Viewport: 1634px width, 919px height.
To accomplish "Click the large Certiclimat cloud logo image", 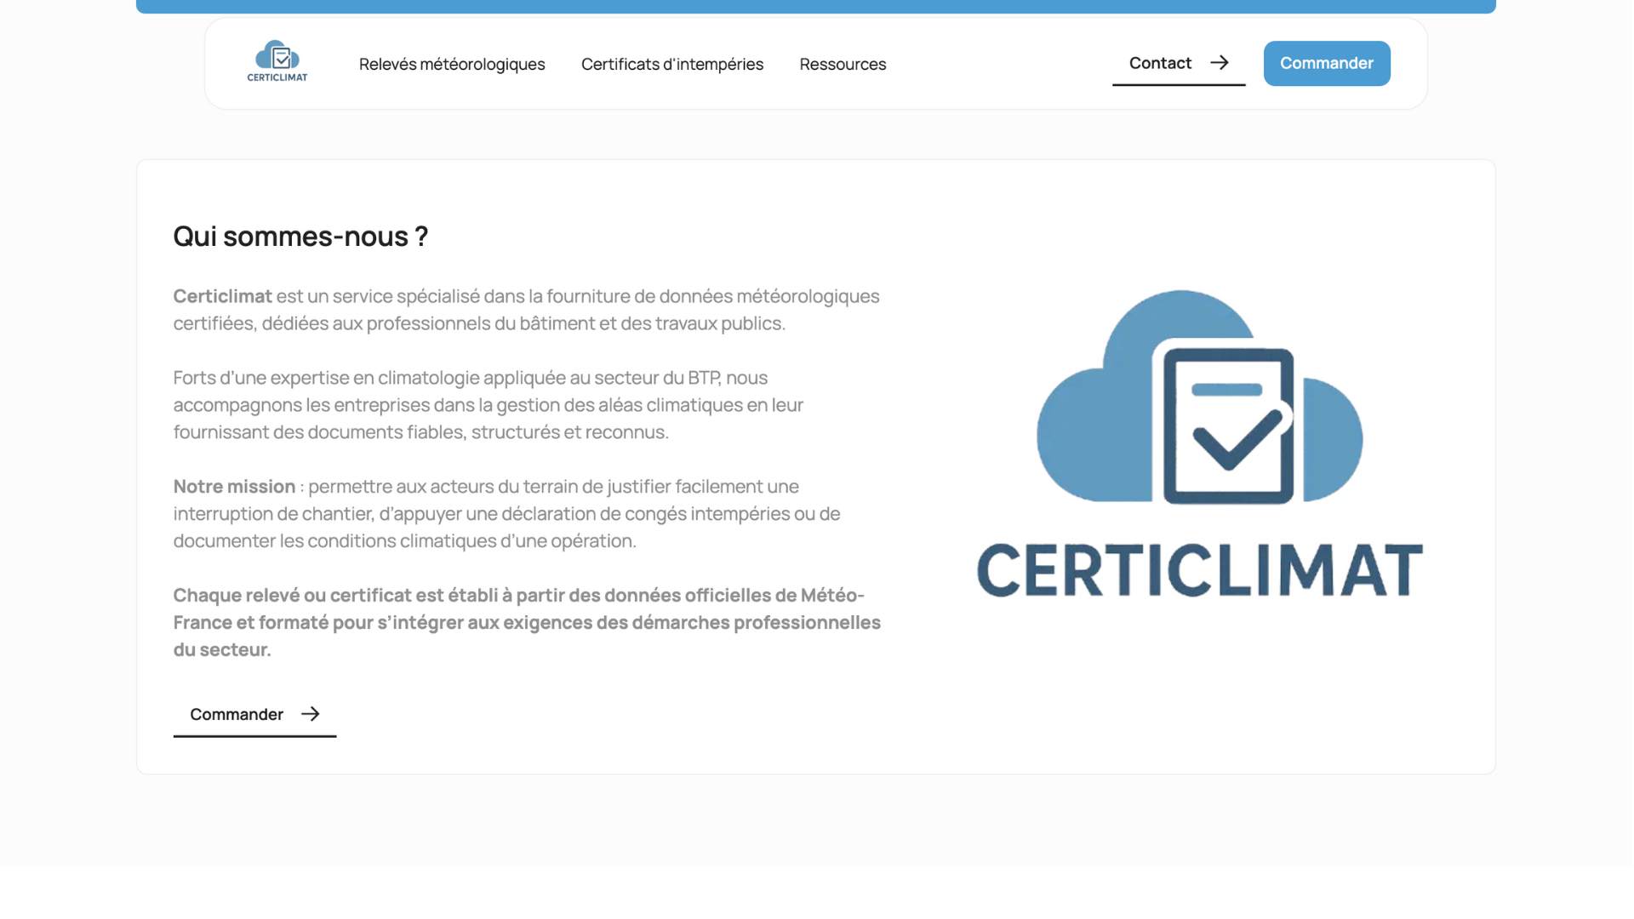I will pos(1199,443).
